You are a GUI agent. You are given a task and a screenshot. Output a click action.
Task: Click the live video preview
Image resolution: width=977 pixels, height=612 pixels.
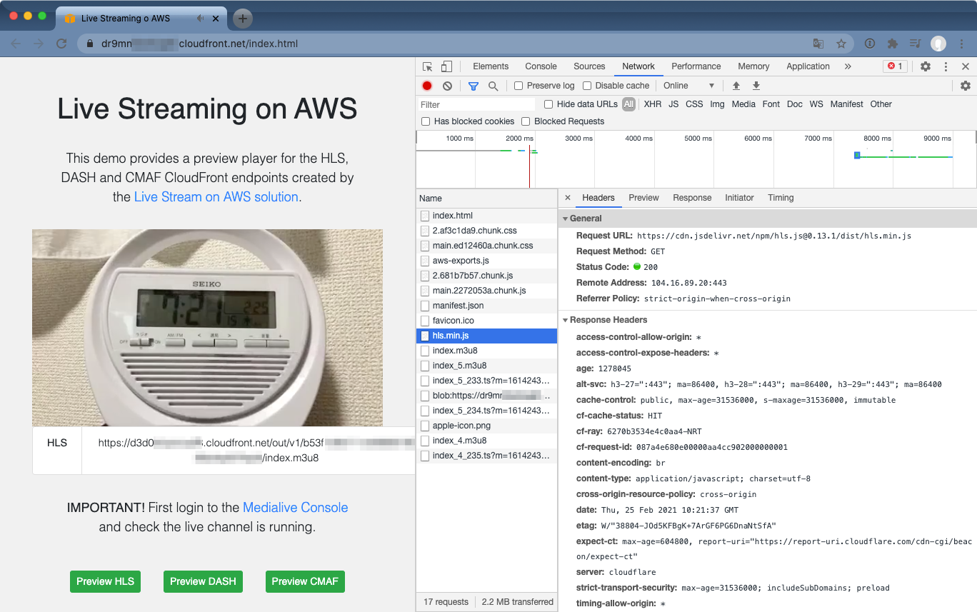[207, 328]
